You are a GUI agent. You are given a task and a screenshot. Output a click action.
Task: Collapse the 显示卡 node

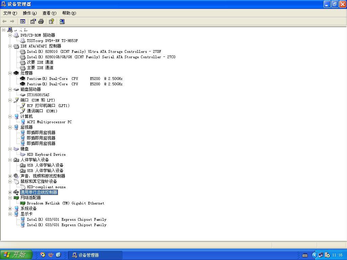click(10, 214)
